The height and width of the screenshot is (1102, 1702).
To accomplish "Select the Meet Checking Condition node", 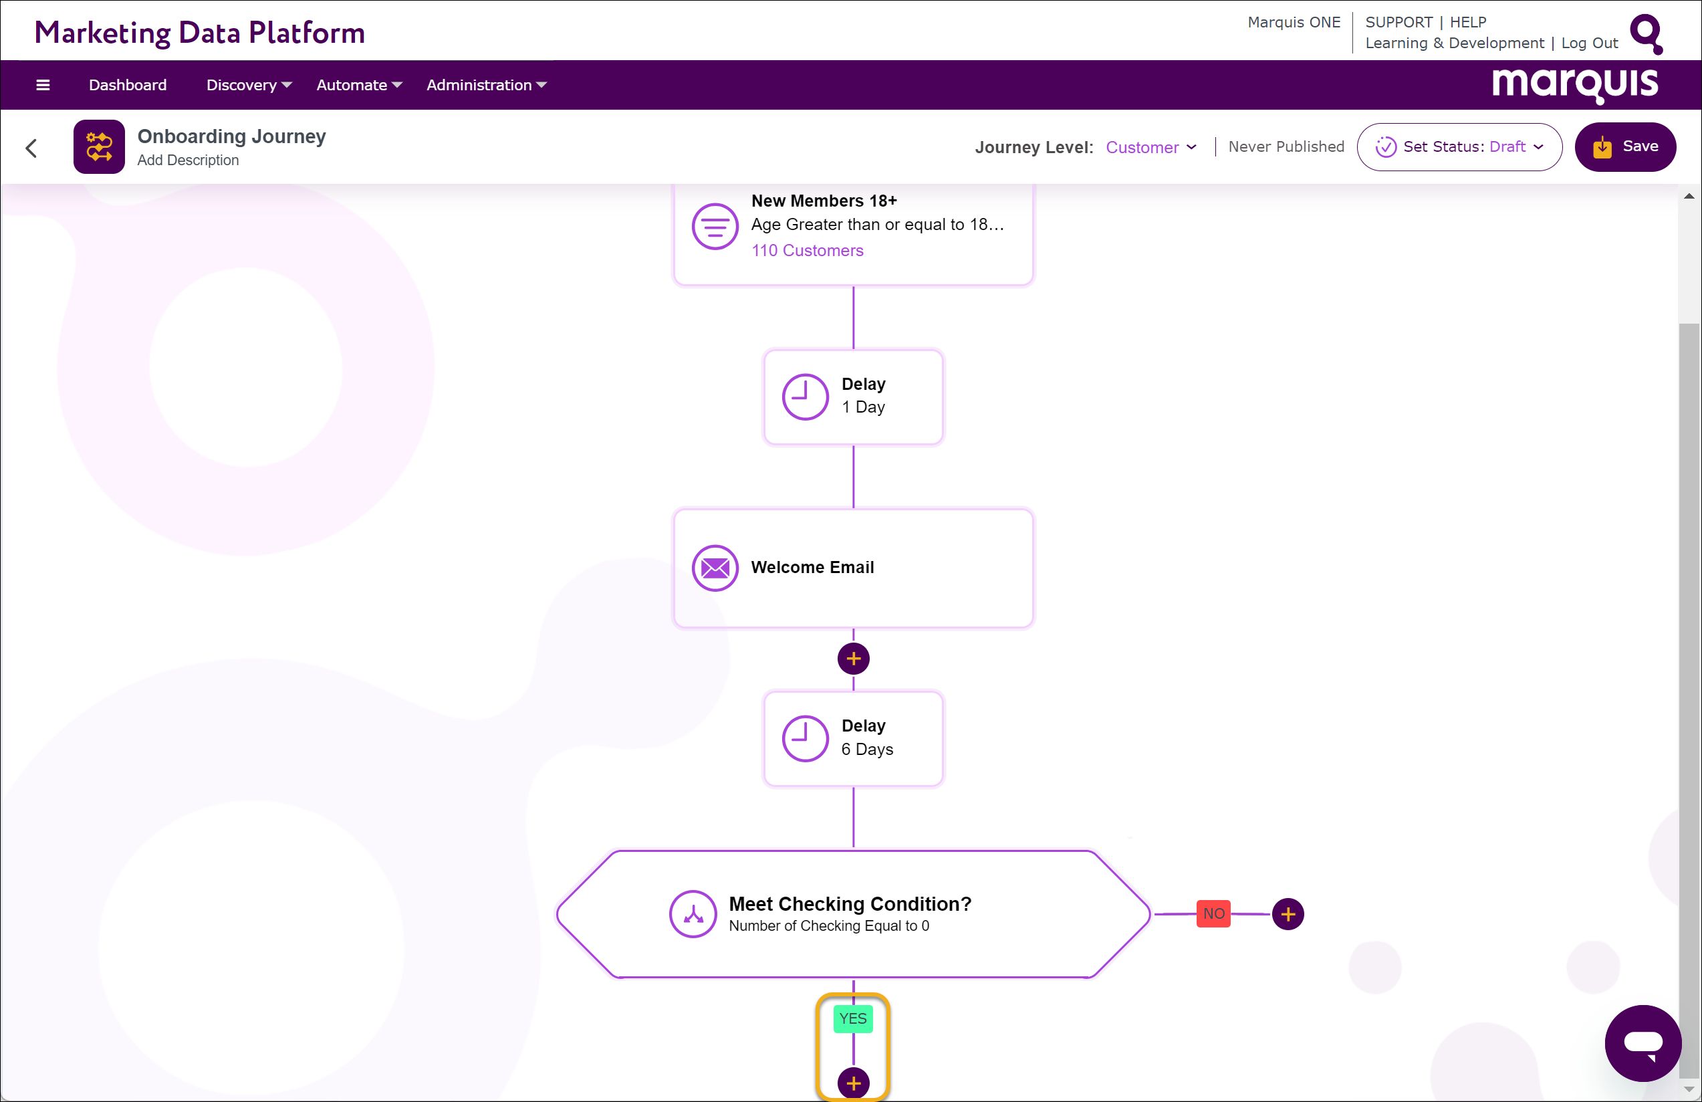I will pos(853,914).
